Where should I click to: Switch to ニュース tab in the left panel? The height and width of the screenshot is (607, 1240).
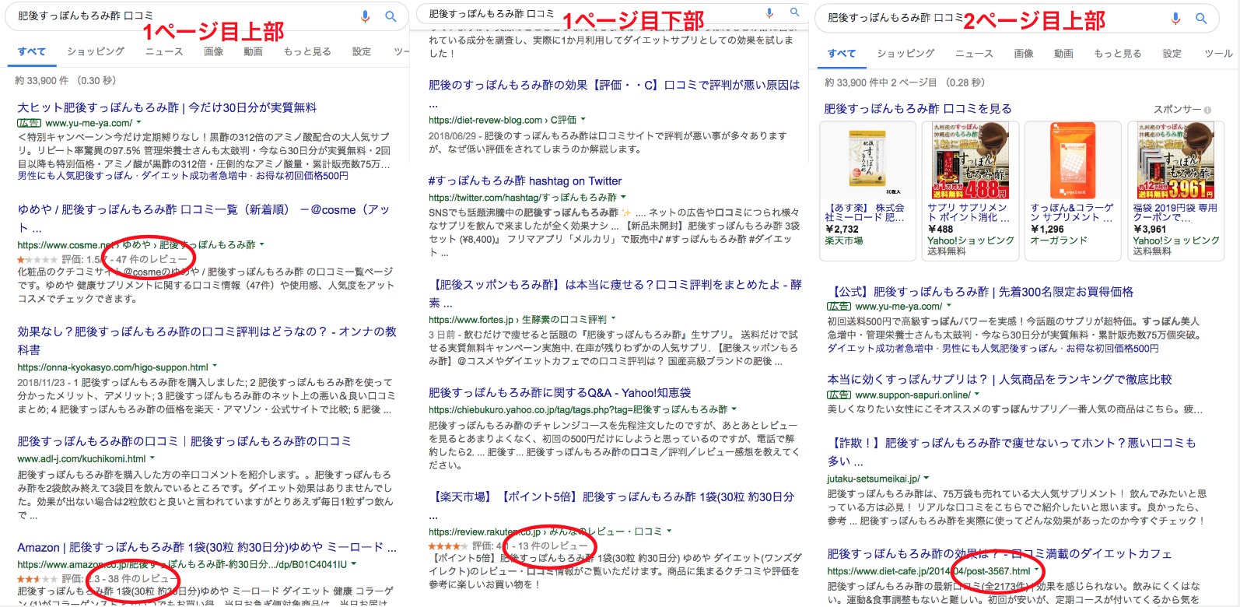coord(164,51)
